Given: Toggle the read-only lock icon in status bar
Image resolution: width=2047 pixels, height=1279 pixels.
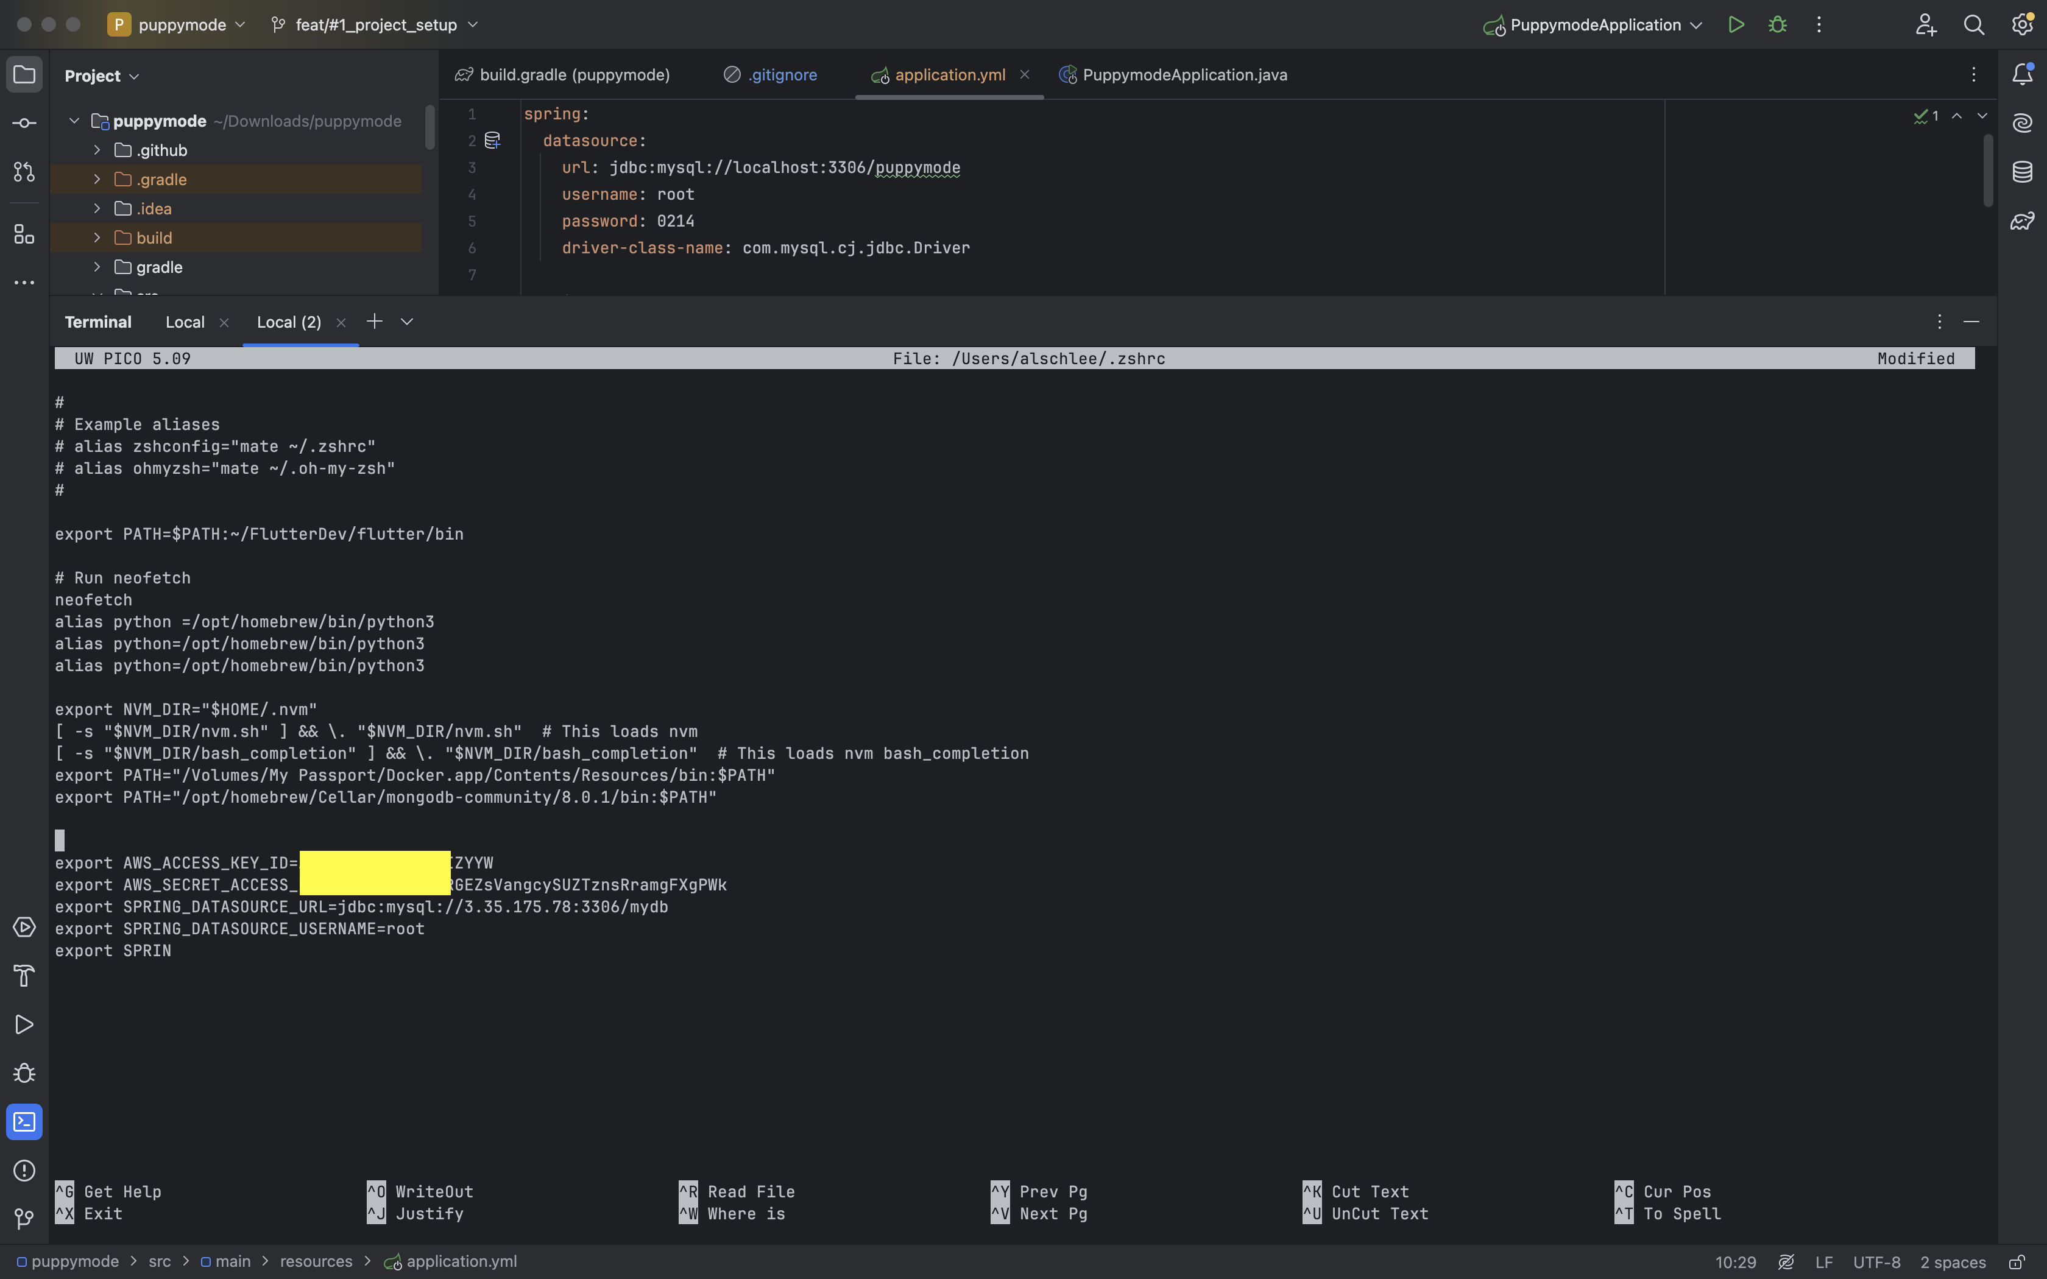Looking at the screenshot, I should click(x=2017, y=1262).
